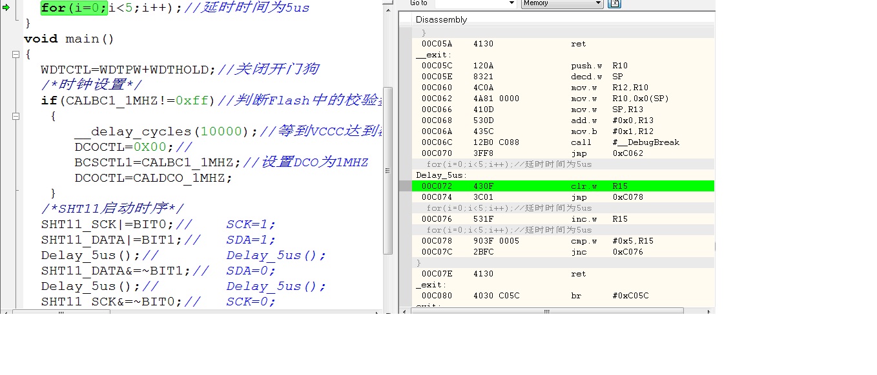This screenshot has height=375, width=877.
Task: Select the 'ret' instruction at 00C07E
Action: [563, 274]
